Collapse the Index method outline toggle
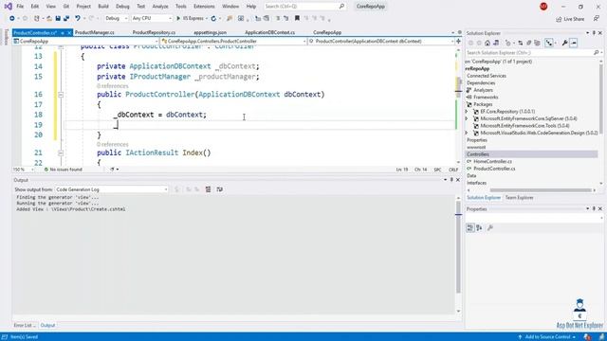This screenshot has width=607, height=341. 61,153
